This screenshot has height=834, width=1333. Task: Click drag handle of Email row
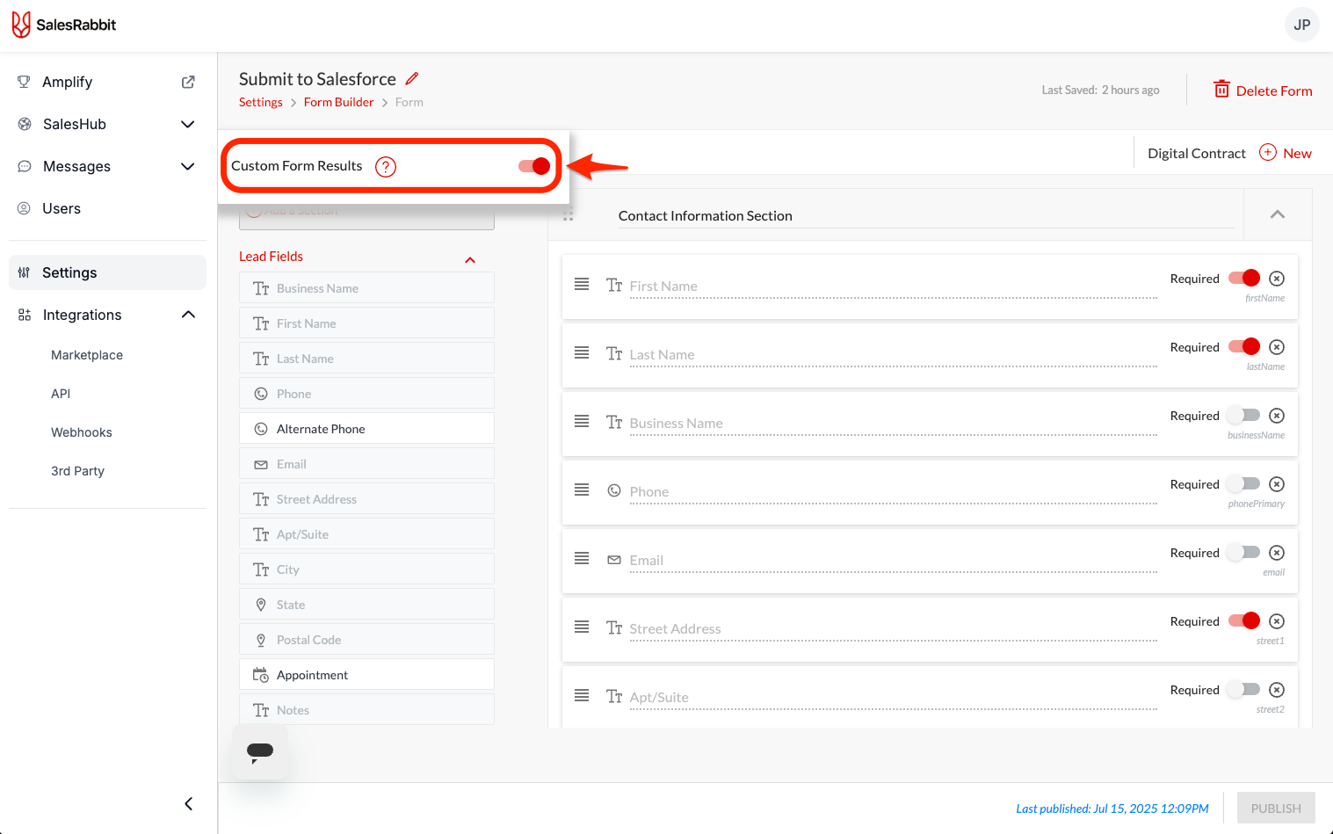[x=582, y=558]
